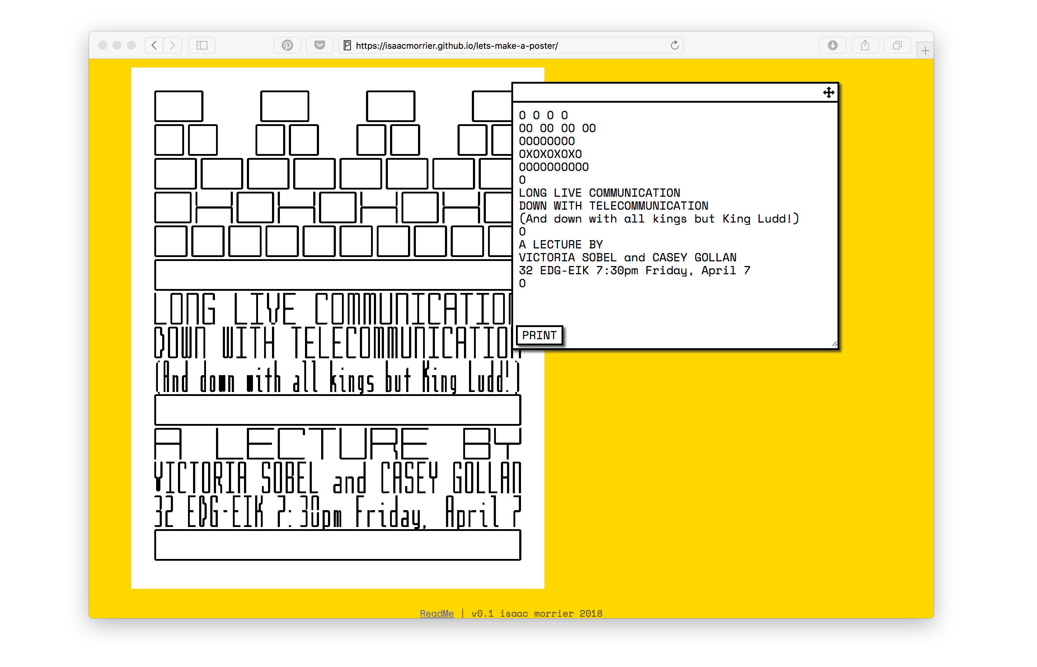Open the Share button in Safari
The image size is (1037, 667).
[865, 45]
